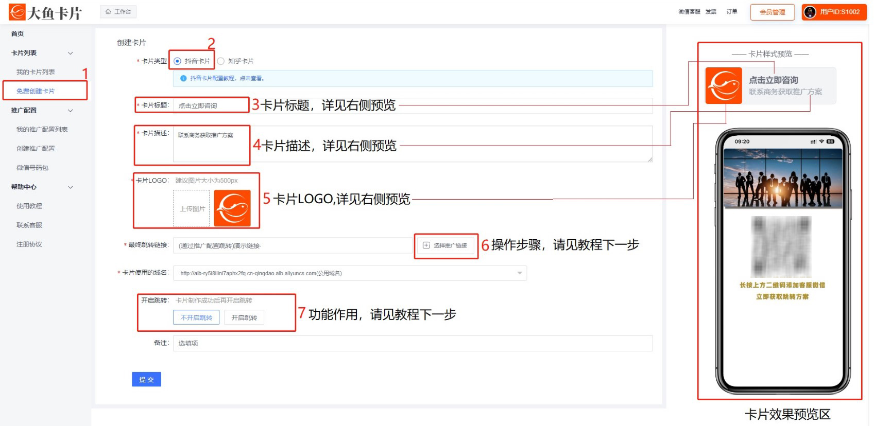Screen dimensions: 874x426
Task: Choose 开启跳转 toggle option
Action: tap(244, 317)
